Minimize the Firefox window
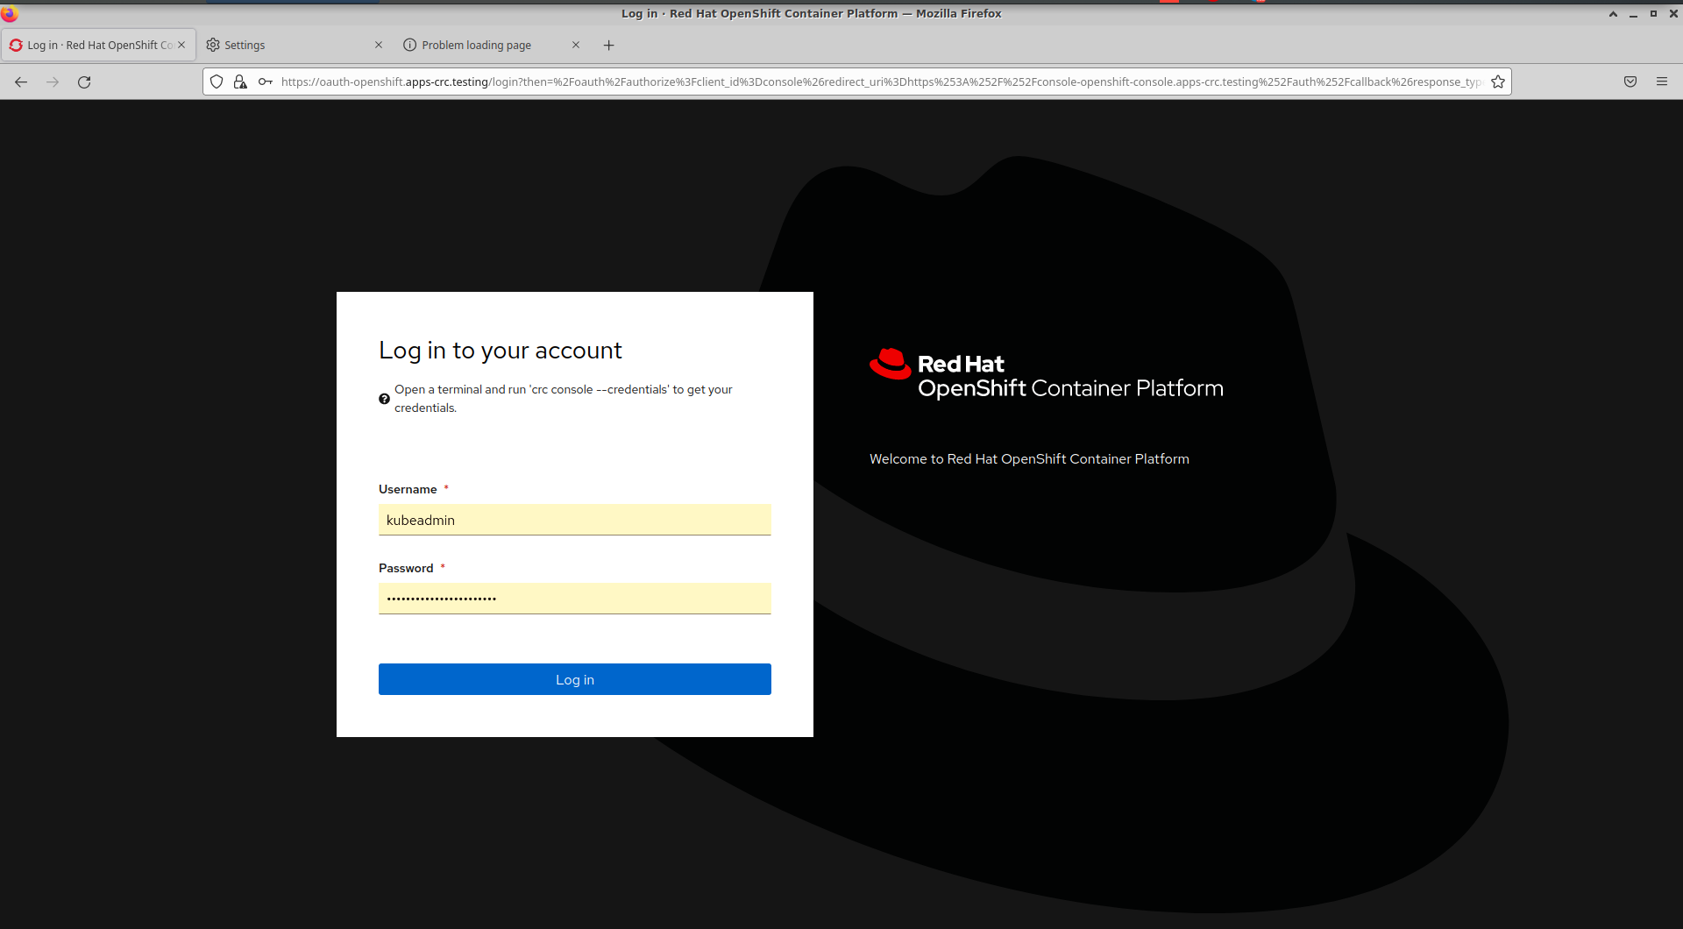Viewport: 1683px width, 929px height. tap(1633, 13)
